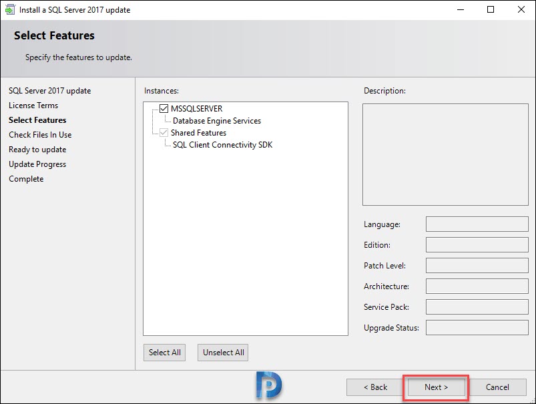The image size is (536, 404).
Task: Open Check Files In Use step
Action: 40,135
